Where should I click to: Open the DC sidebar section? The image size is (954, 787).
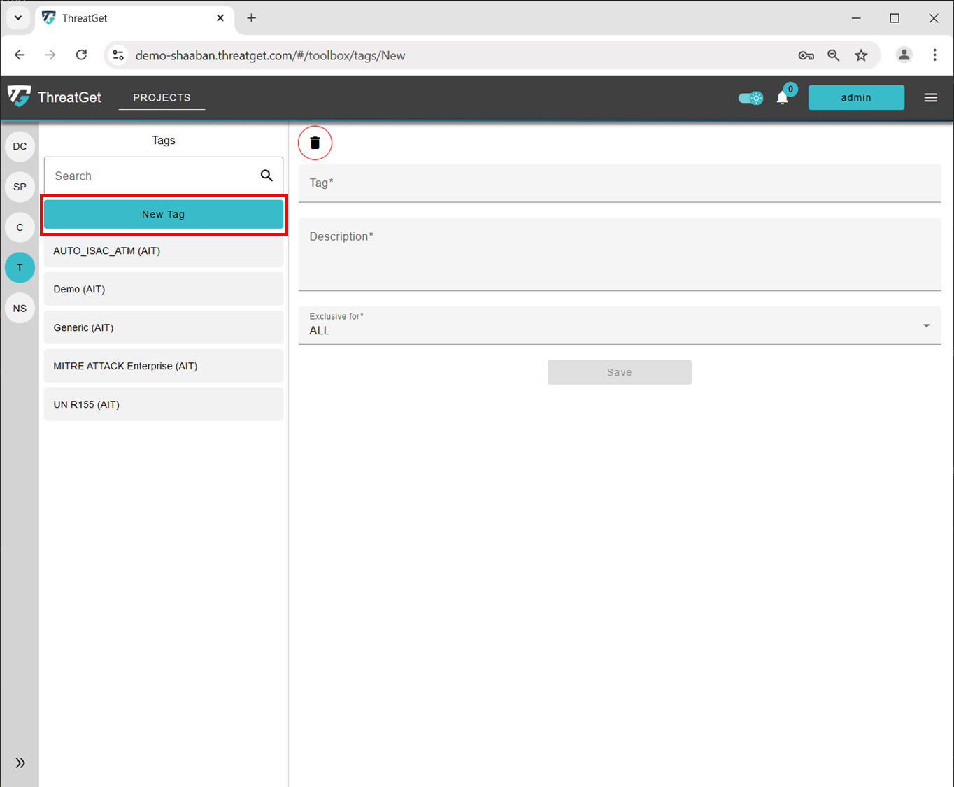pyautogui.click(x=20, y=146)
